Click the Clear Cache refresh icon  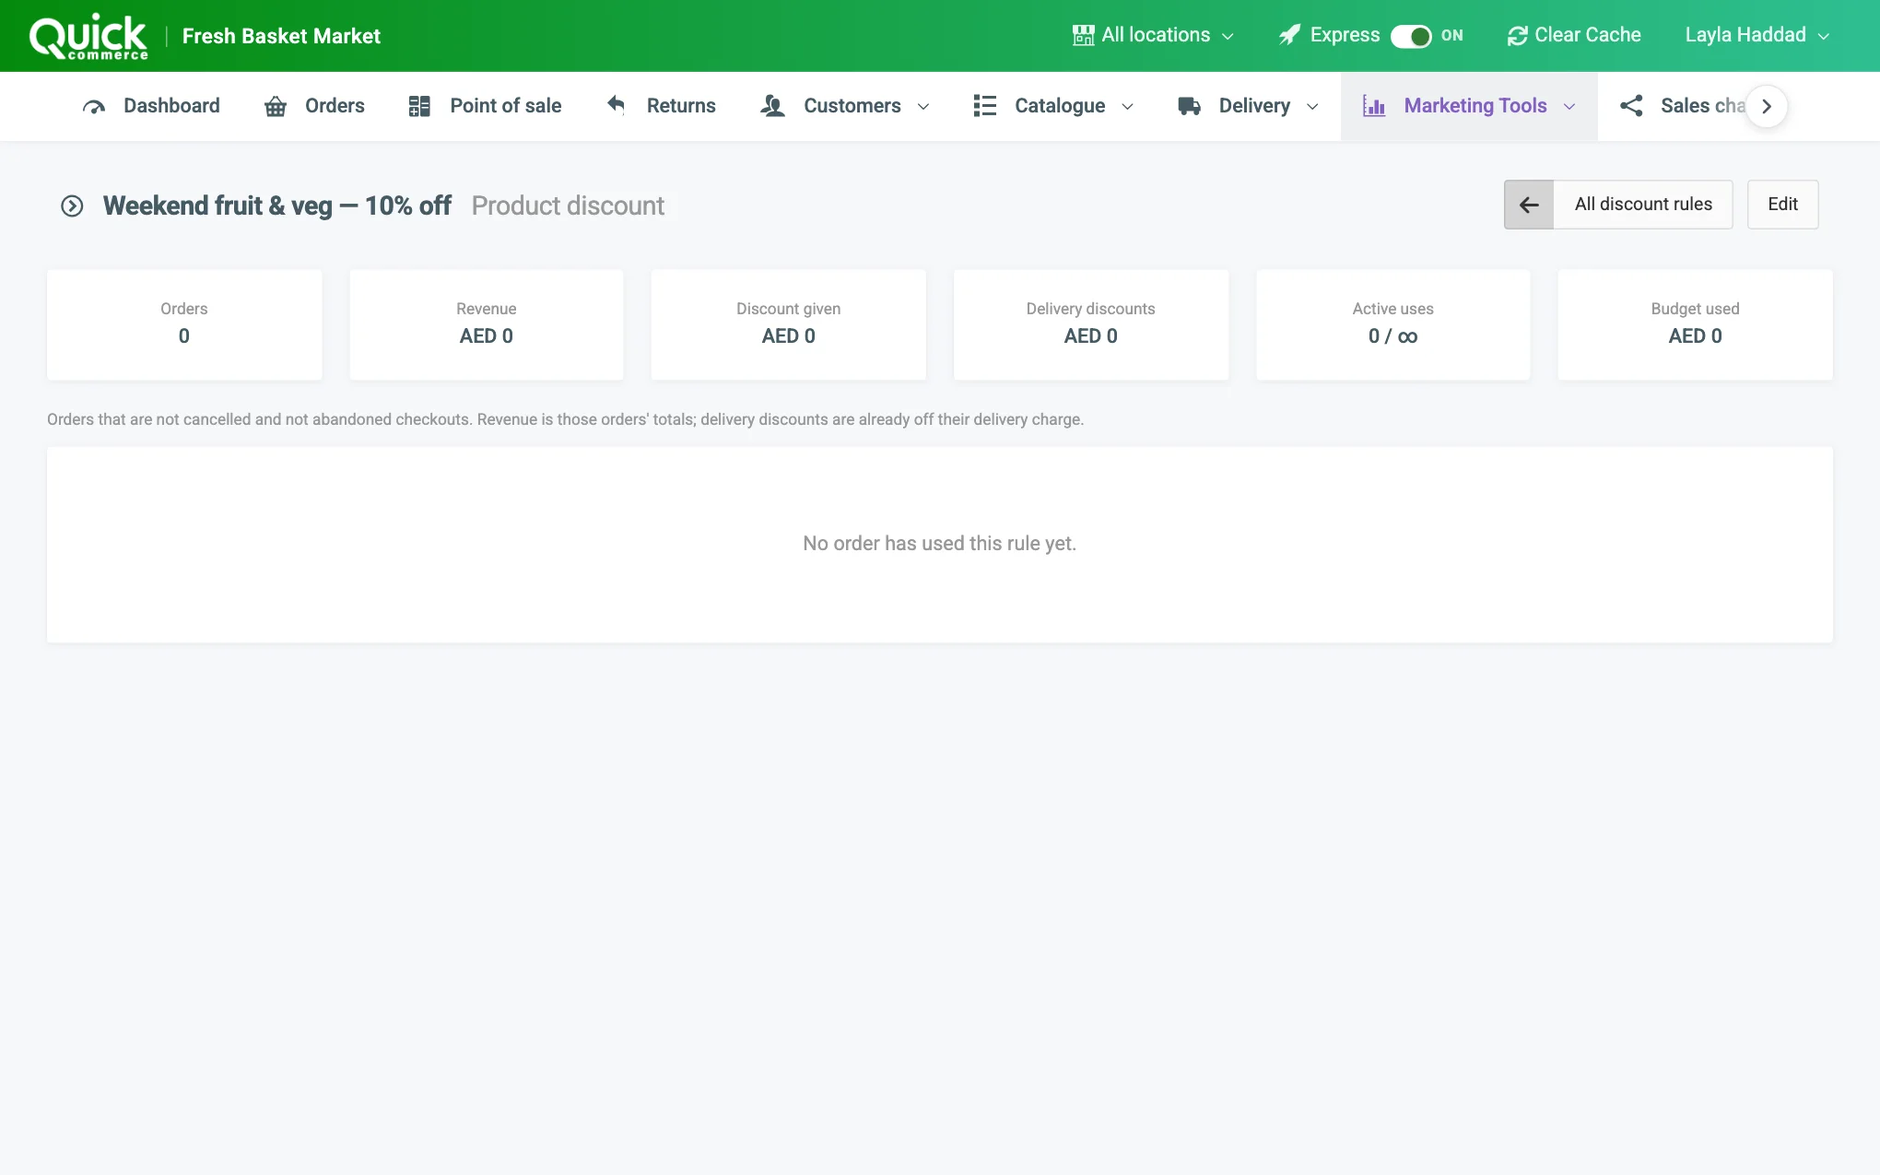point(1517,36)
